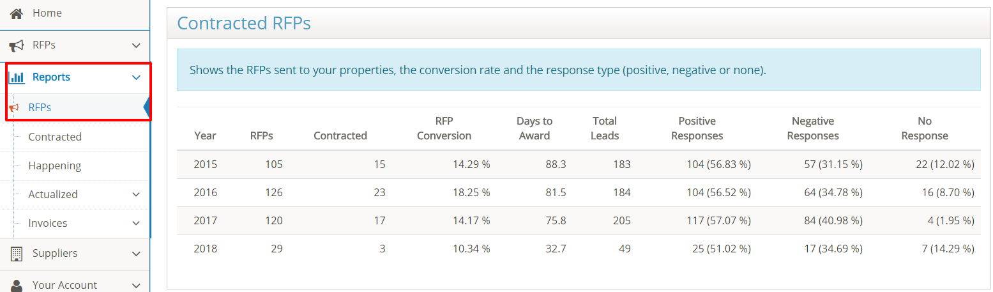Expand the Actualized submenu chevron
This screenshot has height=292, width=993.
[135, 194]
